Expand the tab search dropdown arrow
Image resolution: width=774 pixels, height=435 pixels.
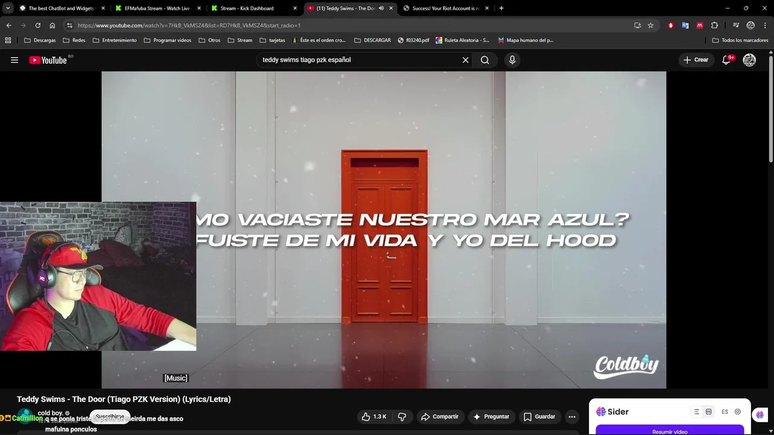point(8,8)
